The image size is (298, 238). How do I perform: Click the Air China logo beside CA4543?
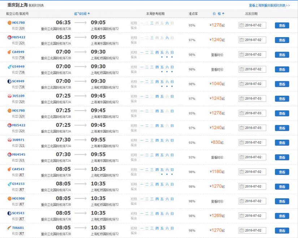tap(9, 169)
